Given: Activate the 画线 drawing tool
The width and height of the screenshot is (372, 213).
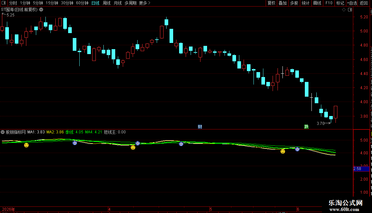Looking at the screenshot, I should (x=317, y=3).
